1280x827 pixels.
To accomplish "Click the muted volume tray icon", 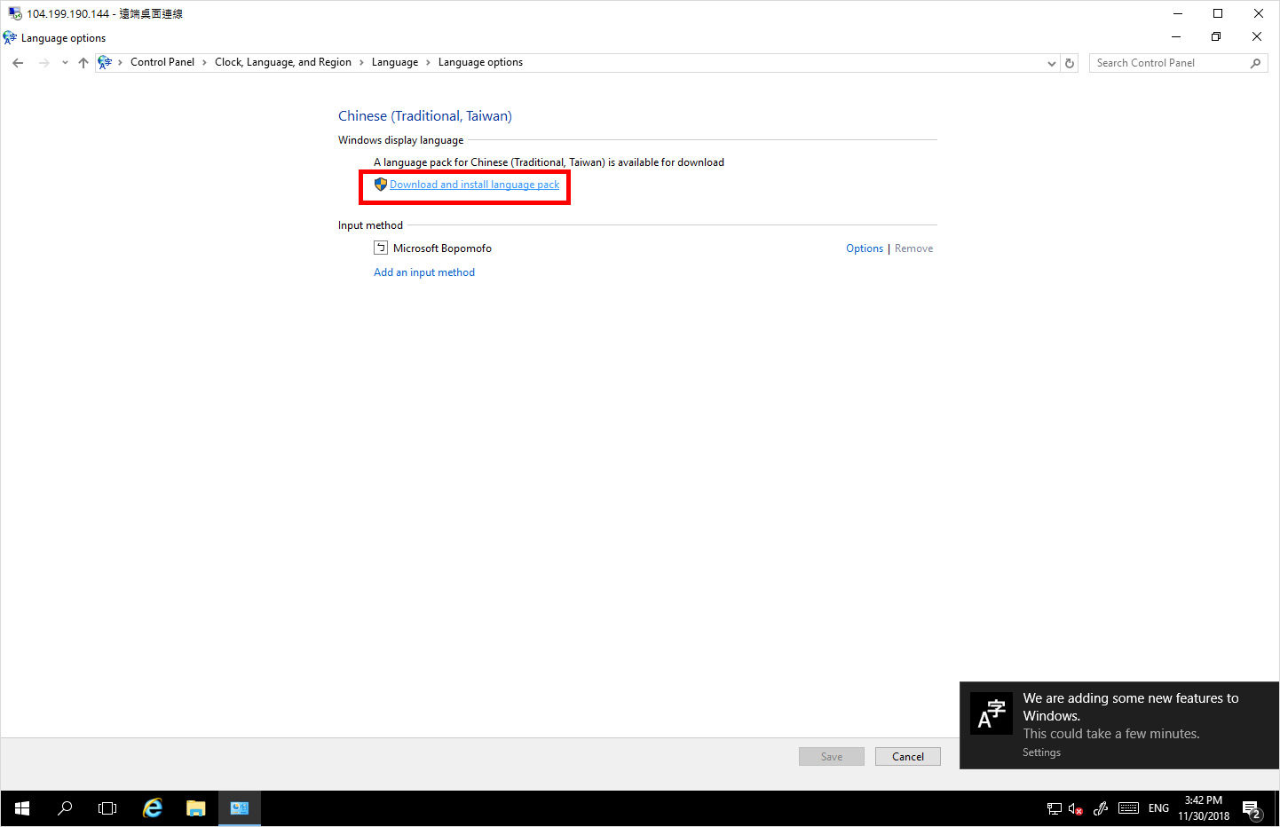I will [x=1075, y=808].
